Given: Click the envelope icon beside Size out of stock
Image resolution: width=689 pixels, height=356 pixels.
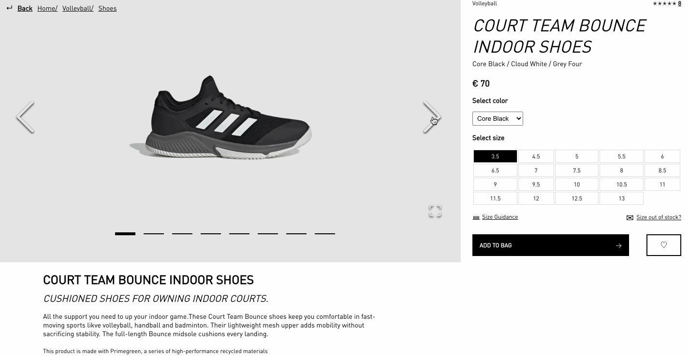Looking at the screenshot, I should coord(630,217).
